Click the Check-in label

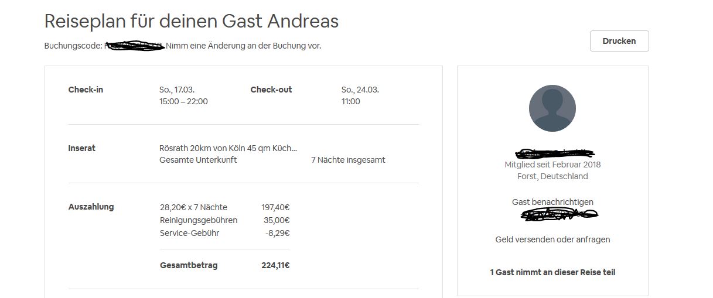(x=86, y=90)
